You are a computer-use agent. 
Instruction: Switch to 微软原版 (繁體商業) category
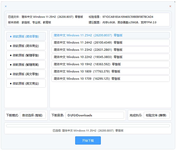(26, 65)
